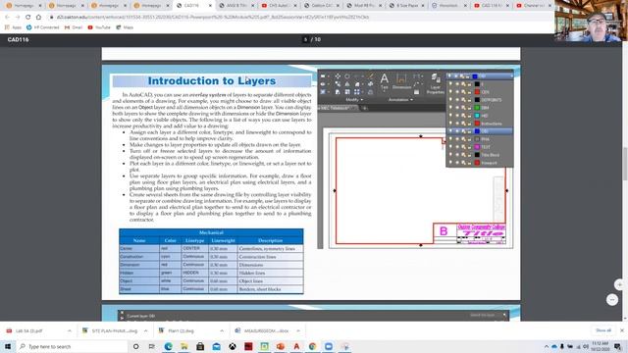Launch Microsoft Edge from taskbar
Screen dimensions: 628x353
click(x=168, y=346)
